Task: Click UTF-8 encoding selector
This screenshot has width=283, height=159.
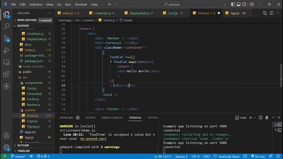Action: (x=195, y=156)
